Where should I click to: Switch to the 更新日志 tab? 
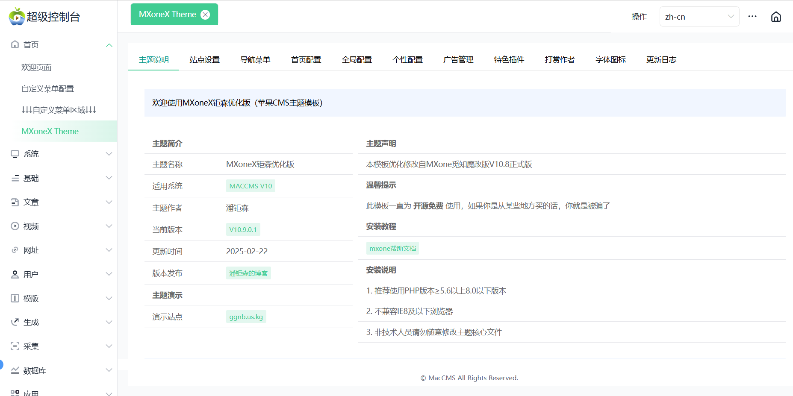pyautogui.click(x=661, y=60)
